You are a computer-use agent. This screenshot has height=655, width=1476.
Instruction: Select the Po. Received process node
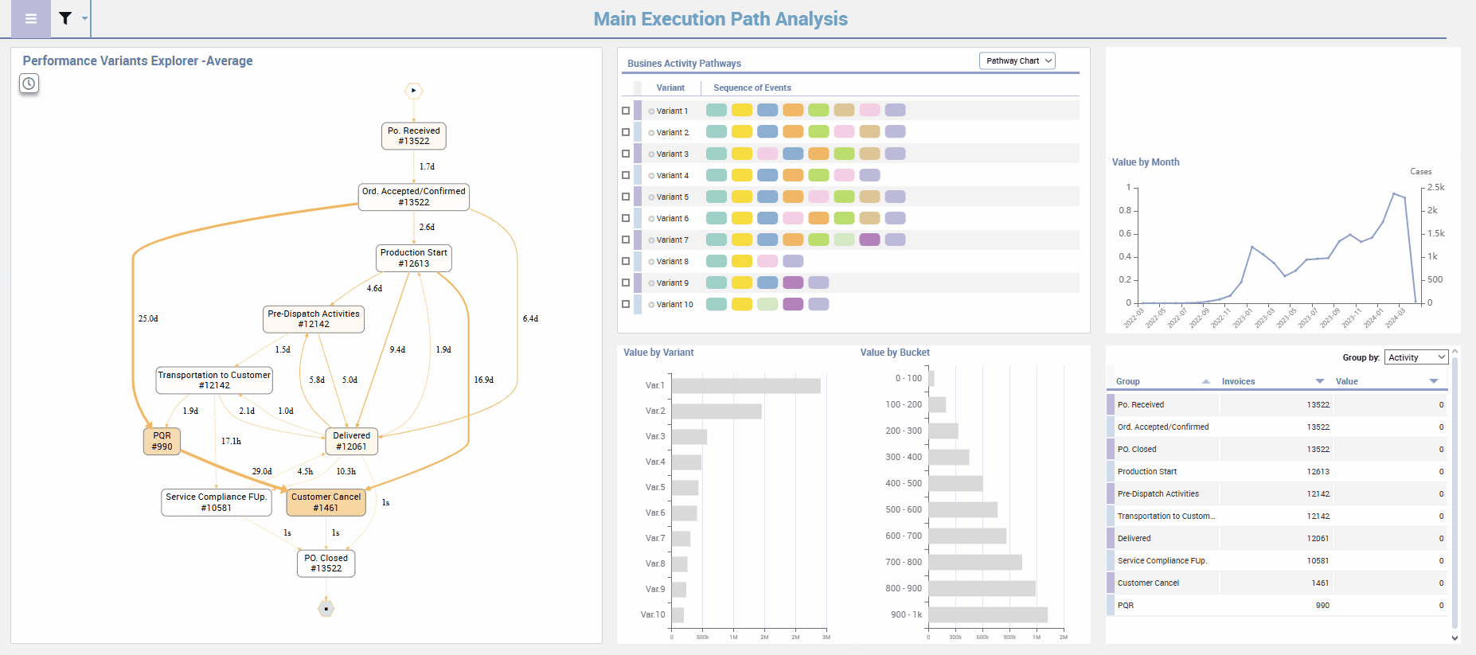[414, 136]
